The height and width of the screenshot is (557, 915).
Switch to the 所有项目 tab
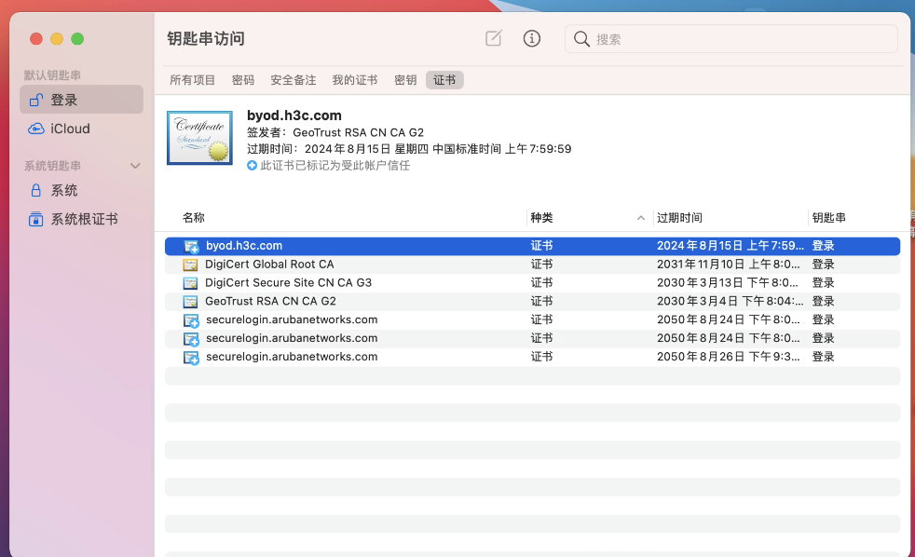pyautogui.click(x=193, y=80)
